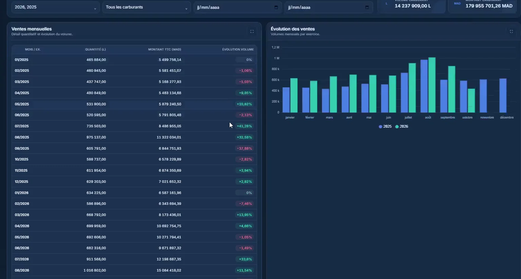Screen dimensions: 521x279
Task: Open the Tous les carburants dropdown
Action: pyautogui.click(x=147, y=7)
